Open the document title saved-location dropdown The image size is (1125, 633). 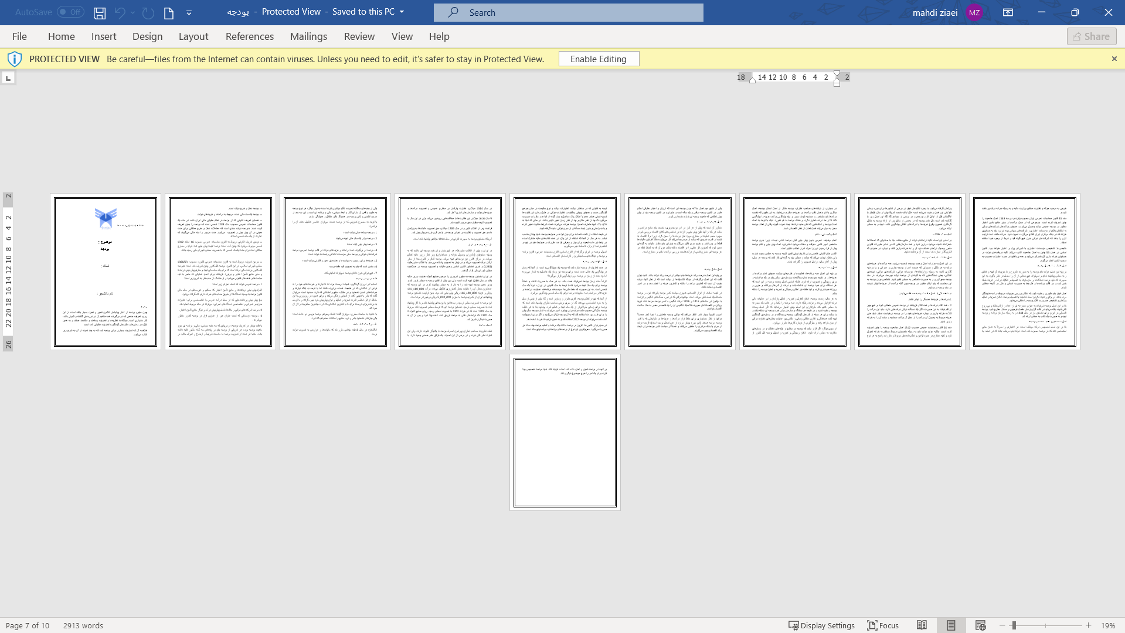click(402, 12)
